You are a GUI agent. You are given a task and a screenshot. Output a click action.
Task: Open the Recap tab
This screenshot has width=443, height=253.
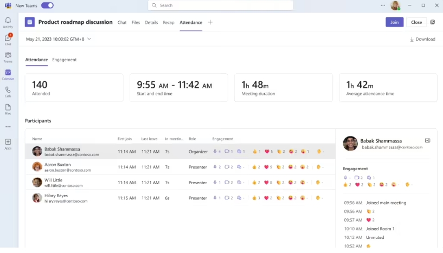click(x=169, y=22)
